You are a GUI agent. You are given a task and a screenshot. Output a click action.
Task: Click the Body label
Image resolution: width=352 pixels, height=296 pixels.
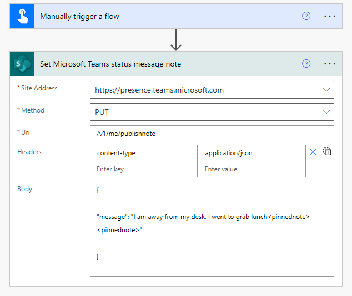(x=24, y=189)
